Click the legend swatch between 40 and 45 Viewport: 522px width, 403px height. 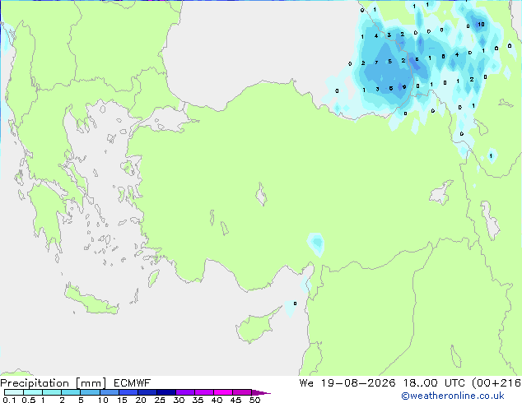pos(223,392)
